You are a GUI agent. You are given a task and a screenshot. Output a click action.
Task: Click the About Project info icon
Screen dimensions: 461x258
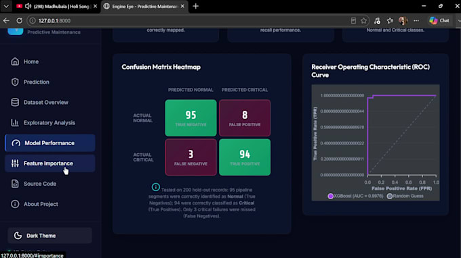tap(15, 204)
